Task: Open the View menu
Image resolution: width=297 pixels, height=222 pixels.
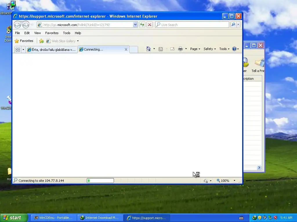Action: 37,33
